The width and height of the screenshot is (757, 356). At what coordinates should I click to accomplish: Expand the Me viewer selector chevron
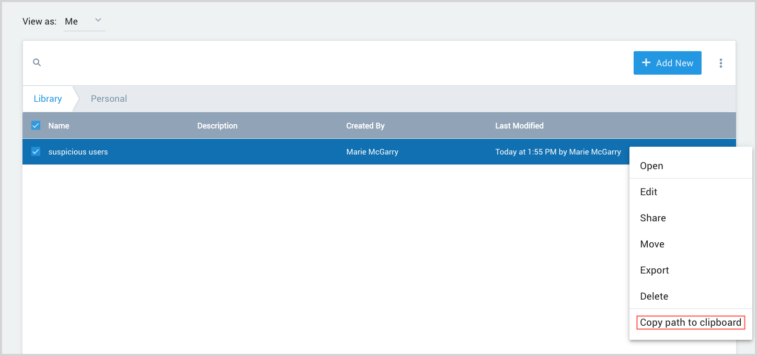click(98, 20)
